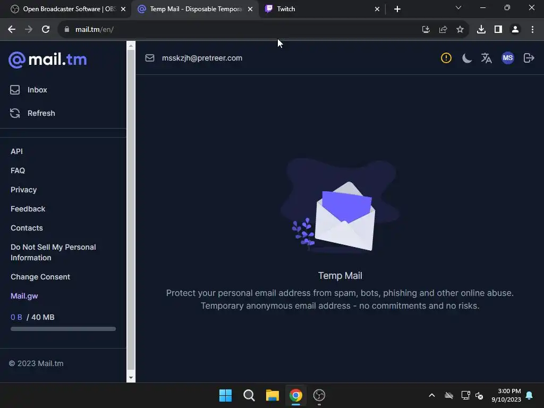Share this page via the share icon
The image size is (544, 408).
pos(443,30)
